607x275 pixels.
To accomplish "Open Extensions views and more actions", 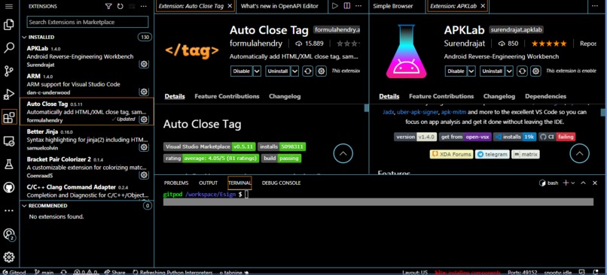I will click(144, 6).
